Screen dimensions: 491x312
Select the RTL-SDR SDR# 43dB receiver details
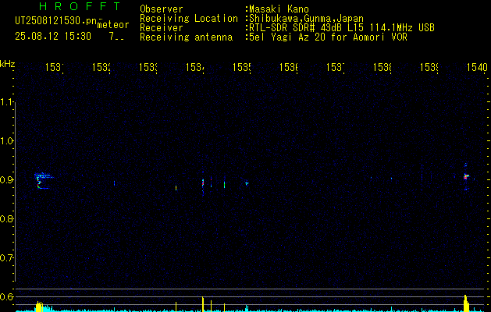(x=342, y=28)
